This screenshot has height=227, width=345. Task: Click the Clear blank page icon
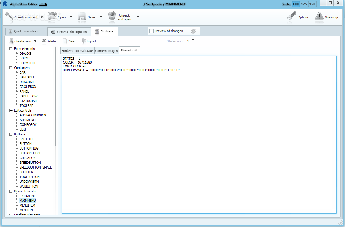click(65, 41)
